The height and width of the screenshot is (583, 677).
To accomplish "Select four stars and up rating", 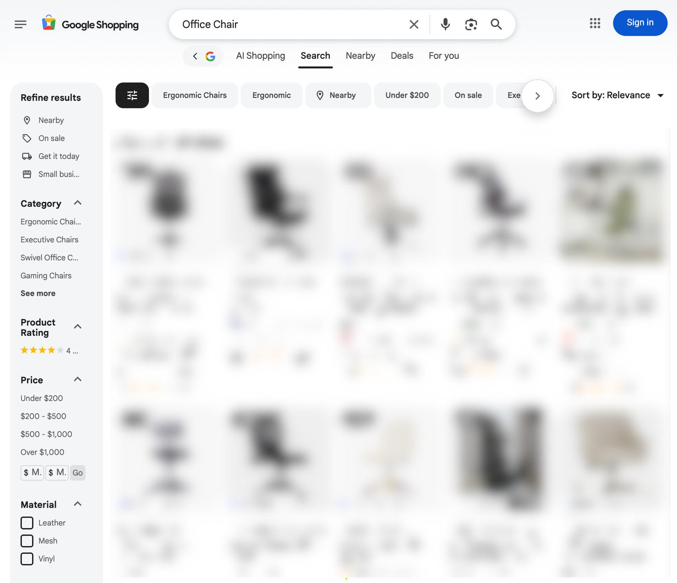I will [49, 350].
